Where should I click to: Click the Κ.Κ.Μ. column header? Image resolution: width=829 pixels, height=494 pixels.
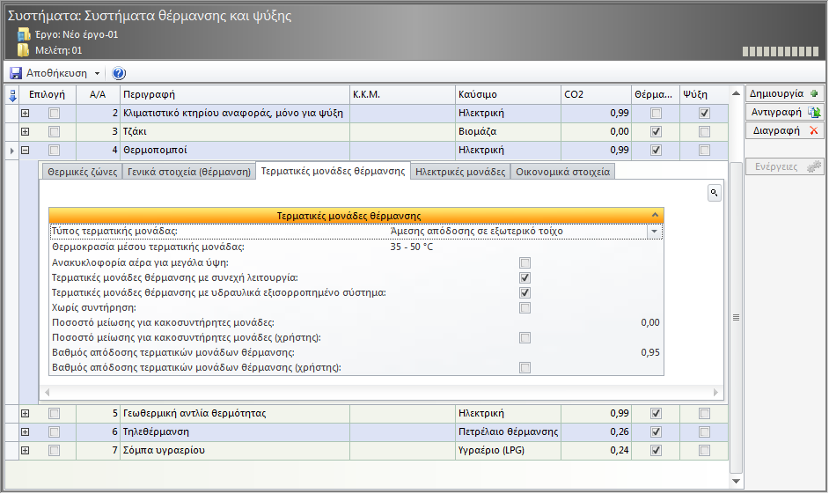tap(402, 95)
